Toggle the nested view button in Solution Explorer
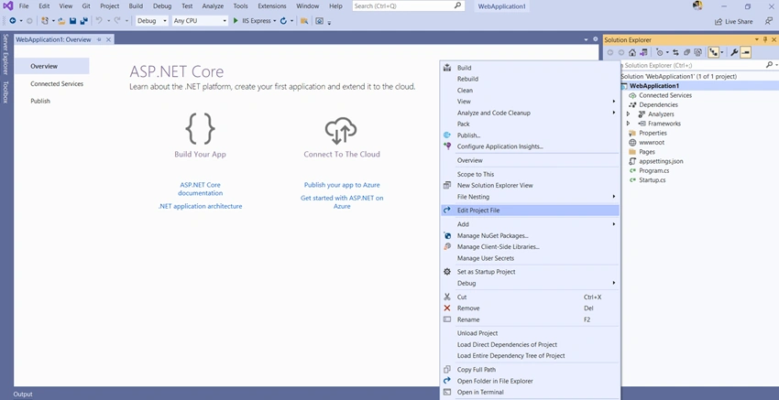The image size is (779, 400). click(x=713, y=52)
